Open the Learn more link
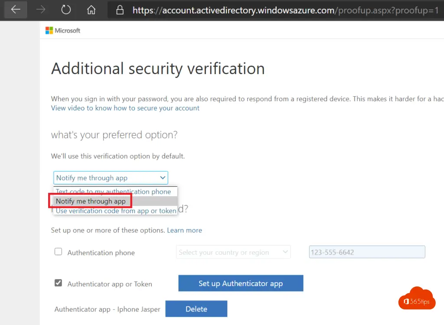The image size is (444, 325). click(x=184, y=230)
